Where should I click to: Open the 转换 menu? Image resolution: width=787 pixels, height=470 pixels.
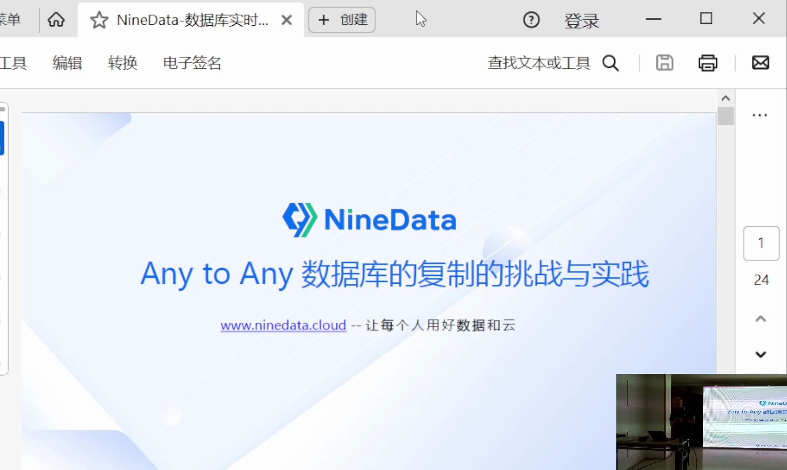coord(123,63)
